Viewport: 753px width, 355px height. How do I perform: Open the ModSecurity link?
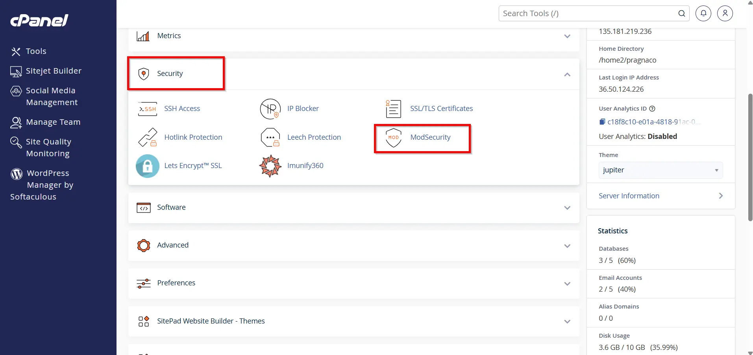point(430,137)
